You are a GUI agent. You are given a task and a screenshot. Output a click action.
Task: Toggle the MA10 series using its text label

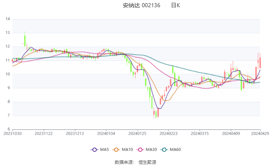[x=127, y=149]
